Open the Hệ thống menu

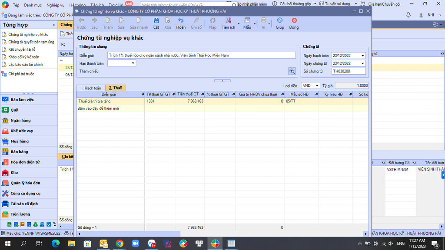77,5
